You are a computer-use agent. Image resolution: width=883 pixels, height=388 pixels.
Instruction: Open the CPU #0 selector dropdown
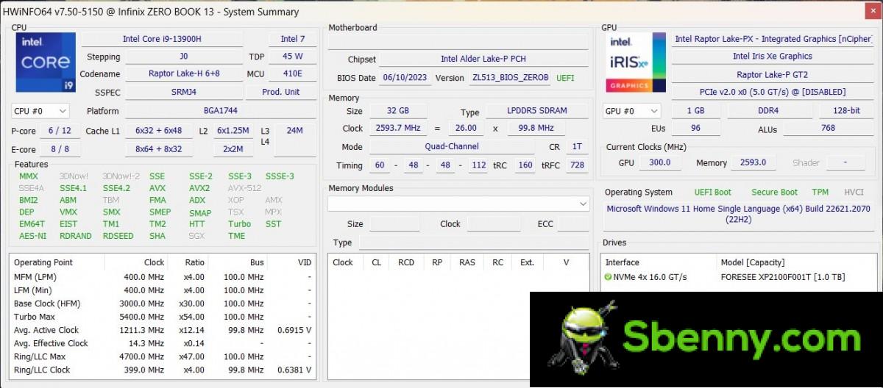40,111
